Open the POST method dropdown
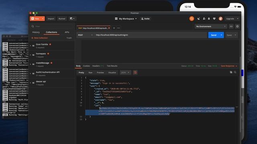Image resolution: width=257 pixels, height=144 pixels. pyautogui.click(x=85, y=35)
